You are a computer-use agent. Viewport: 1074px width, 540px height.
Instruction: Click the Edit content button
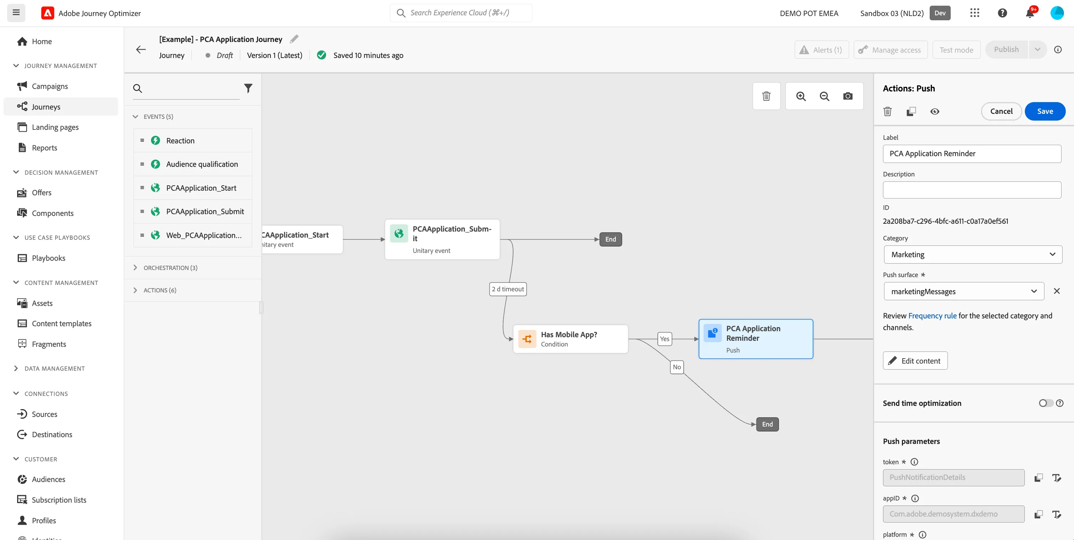point(915,361)
